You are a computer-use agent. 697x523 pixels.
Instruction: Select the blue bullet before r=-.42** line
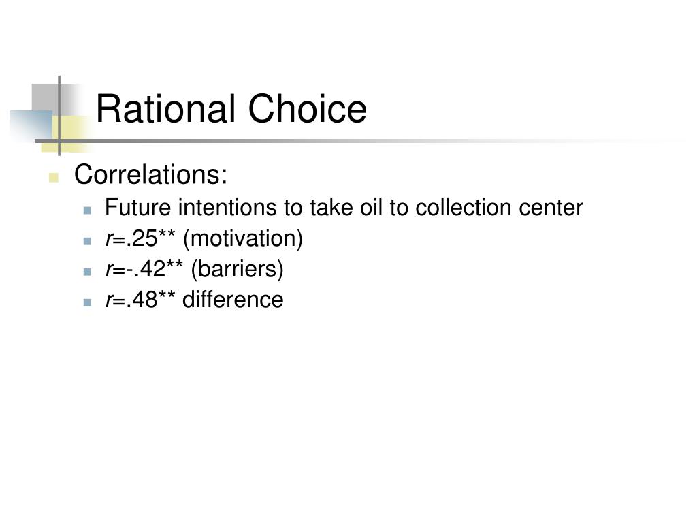(x=88, y=272)
